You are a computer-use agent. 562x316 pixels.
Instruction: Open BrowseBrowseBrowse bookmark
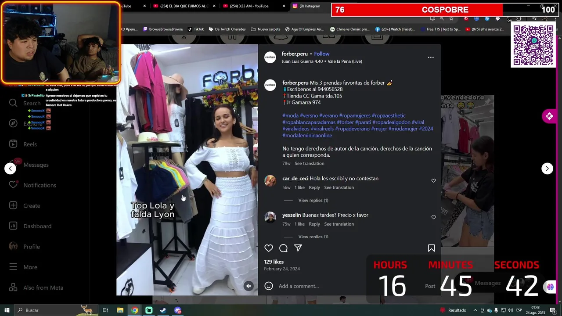click(x=162, y=29)
